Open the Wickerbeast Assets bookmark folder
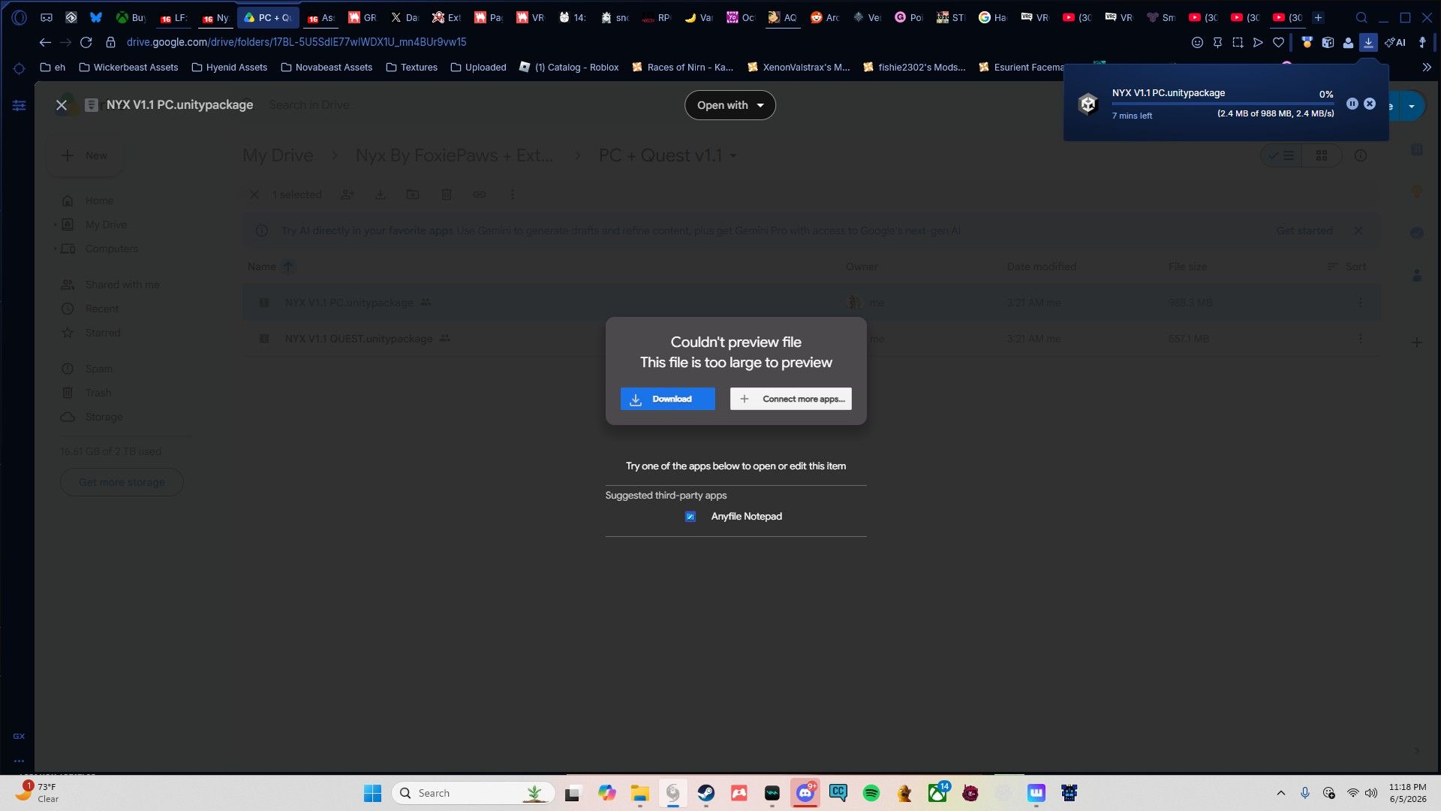This screenshot has width=1441, height=811. (128, 68)
